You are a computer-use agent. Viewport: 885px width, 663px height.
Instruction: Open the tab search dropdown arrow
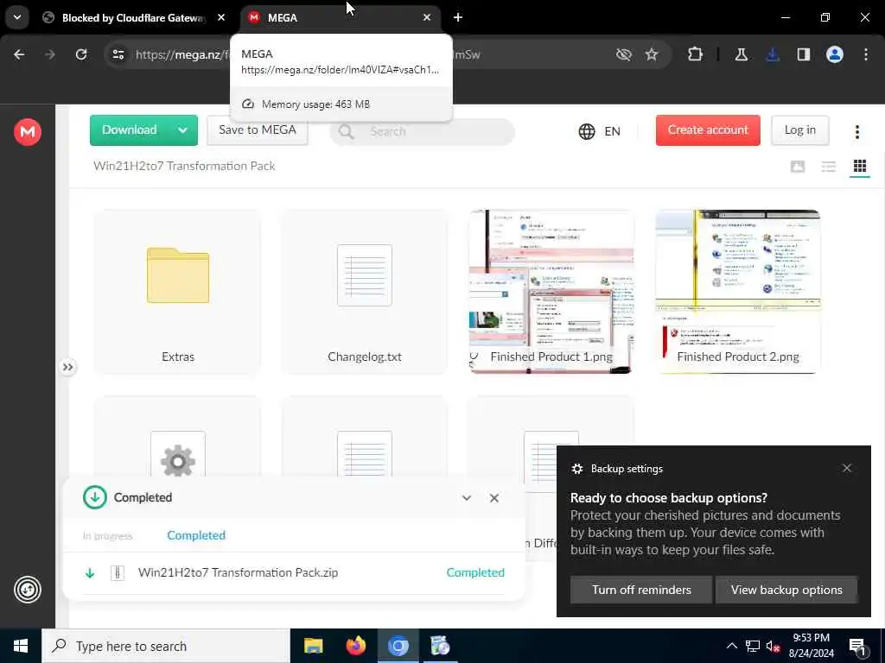17,17
